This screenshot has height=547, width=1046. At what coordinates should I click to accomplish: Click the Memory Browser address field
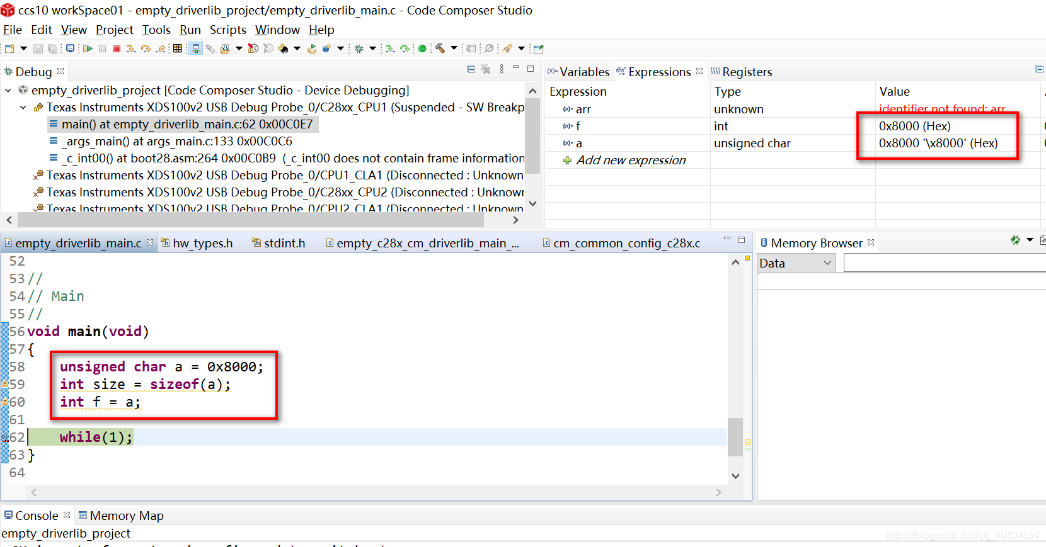(x=945, y=263)
